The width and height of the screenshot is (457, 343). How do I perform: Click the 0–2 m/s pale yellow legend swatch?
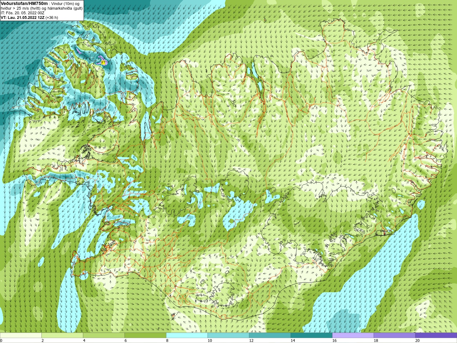[21, 335]
